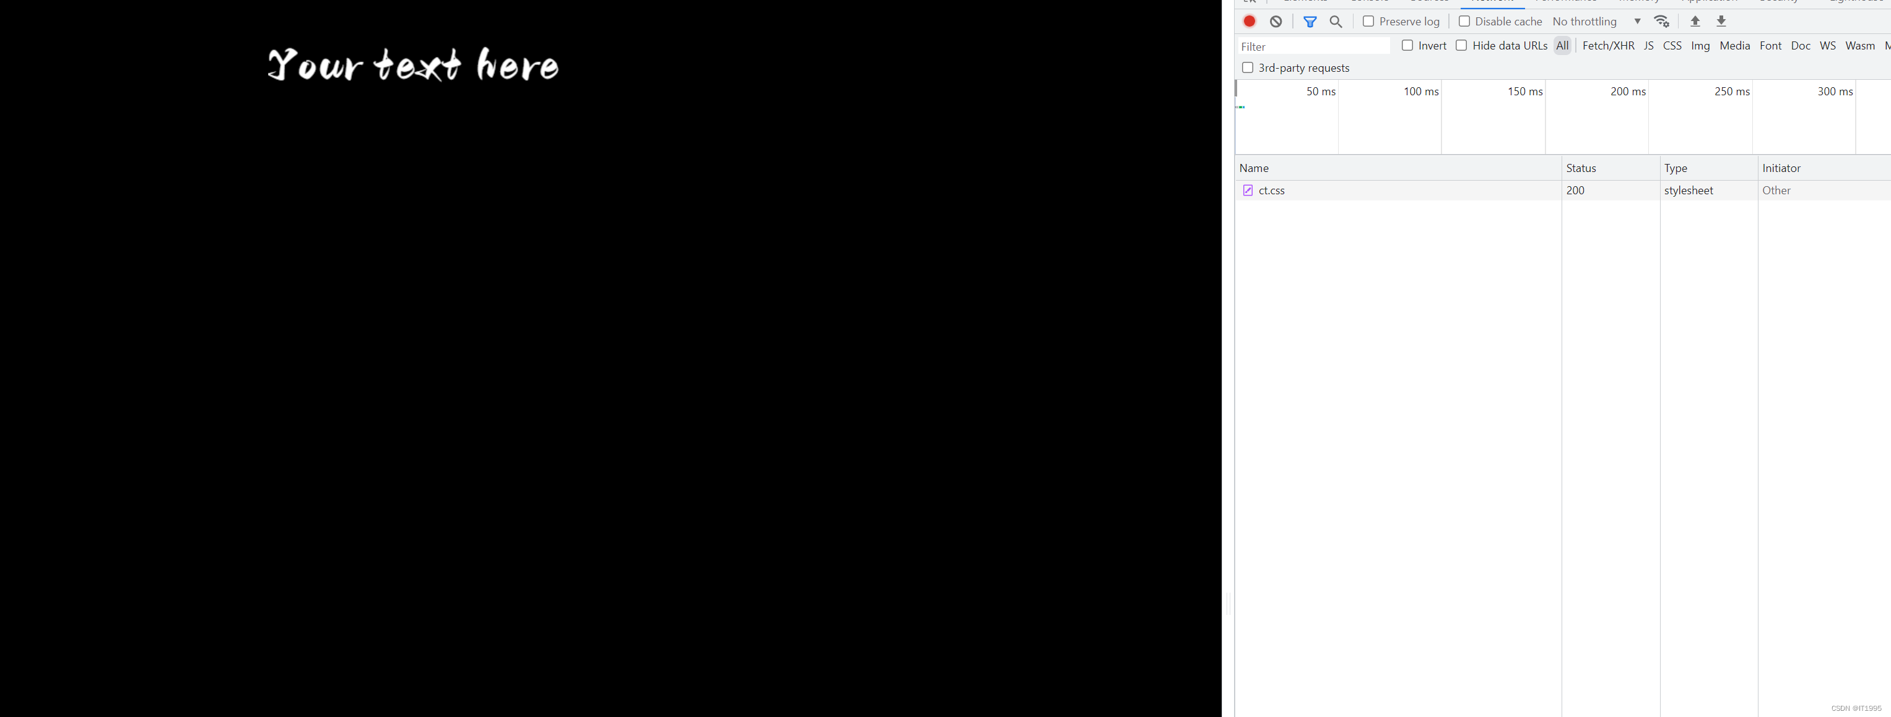The width and height of the screenshot is (1891, 717).
Task: Sort requests by Name column header
Action: point(1398,168)
